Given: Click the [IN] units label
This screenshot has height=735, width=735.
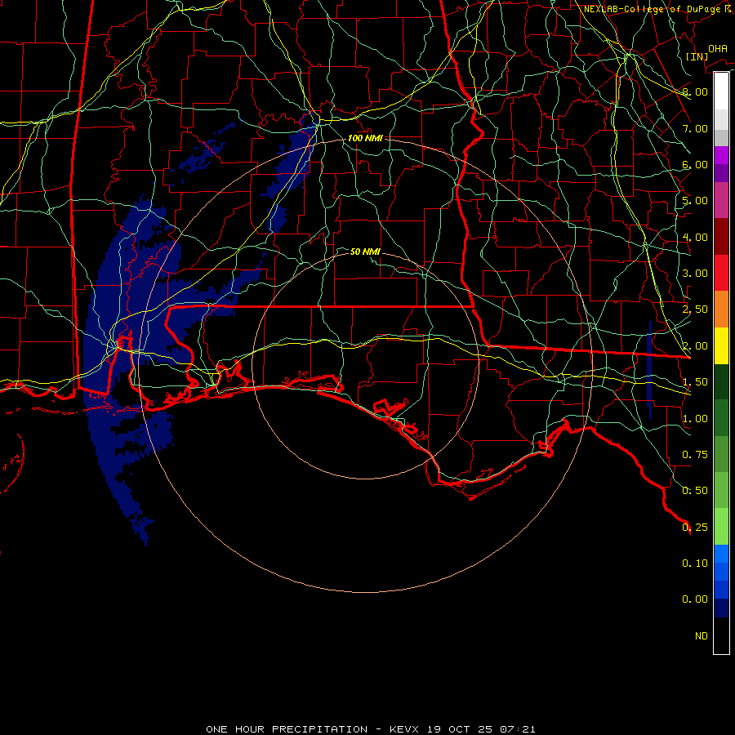Looking at the screenshot, I should (x=697, y=56).
